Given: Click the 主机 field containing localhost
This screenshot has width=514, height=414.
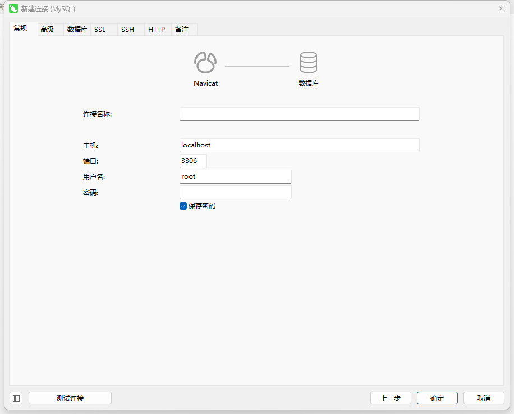Looking at the screenshot, I should pos(300,145).
